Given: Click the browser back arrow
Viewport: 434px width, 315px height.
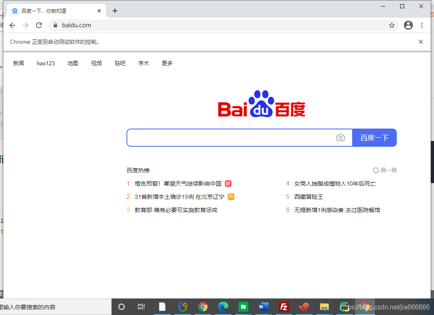Looking at the screenshot, I should (12, 25).
